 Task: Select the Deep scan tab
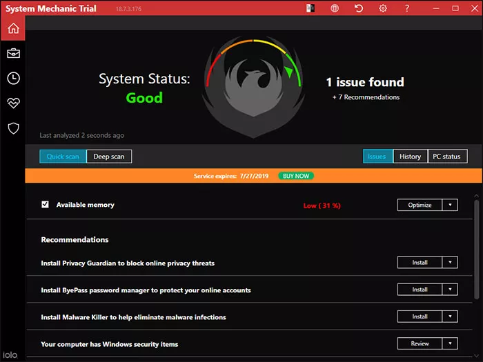click(x=109, y=157)
